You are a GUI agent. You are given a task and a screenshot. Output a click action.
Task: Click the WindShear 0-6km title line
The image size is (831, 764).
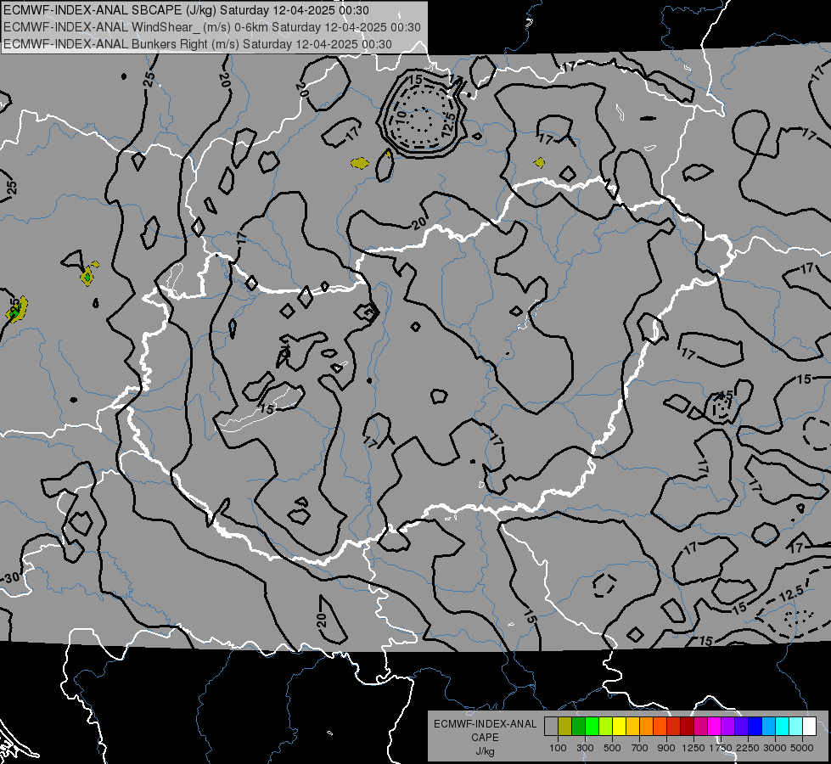(212, 27)
